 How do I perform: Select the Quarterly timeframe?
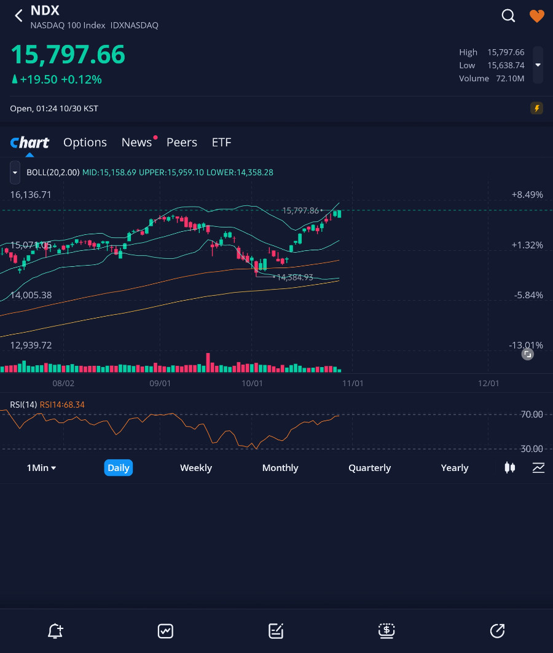pos(369,468)
